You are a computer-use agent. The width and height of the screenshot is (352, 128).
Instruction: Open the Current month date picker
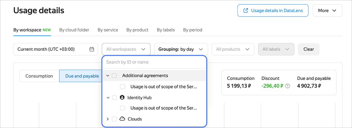56,49
